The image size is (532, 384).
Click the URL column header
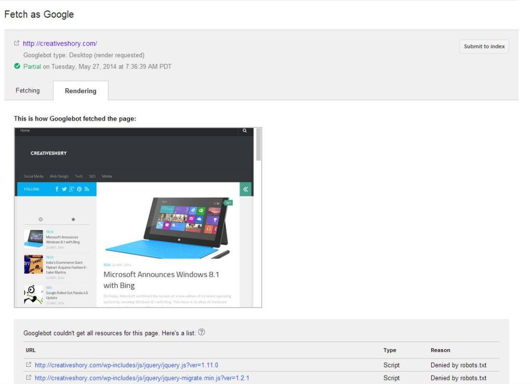click(31, 350)
